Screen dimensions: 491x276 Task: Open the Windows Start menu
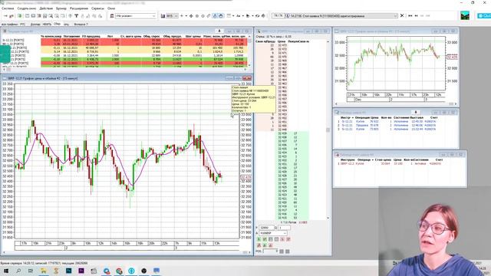[x=5, y=271]
